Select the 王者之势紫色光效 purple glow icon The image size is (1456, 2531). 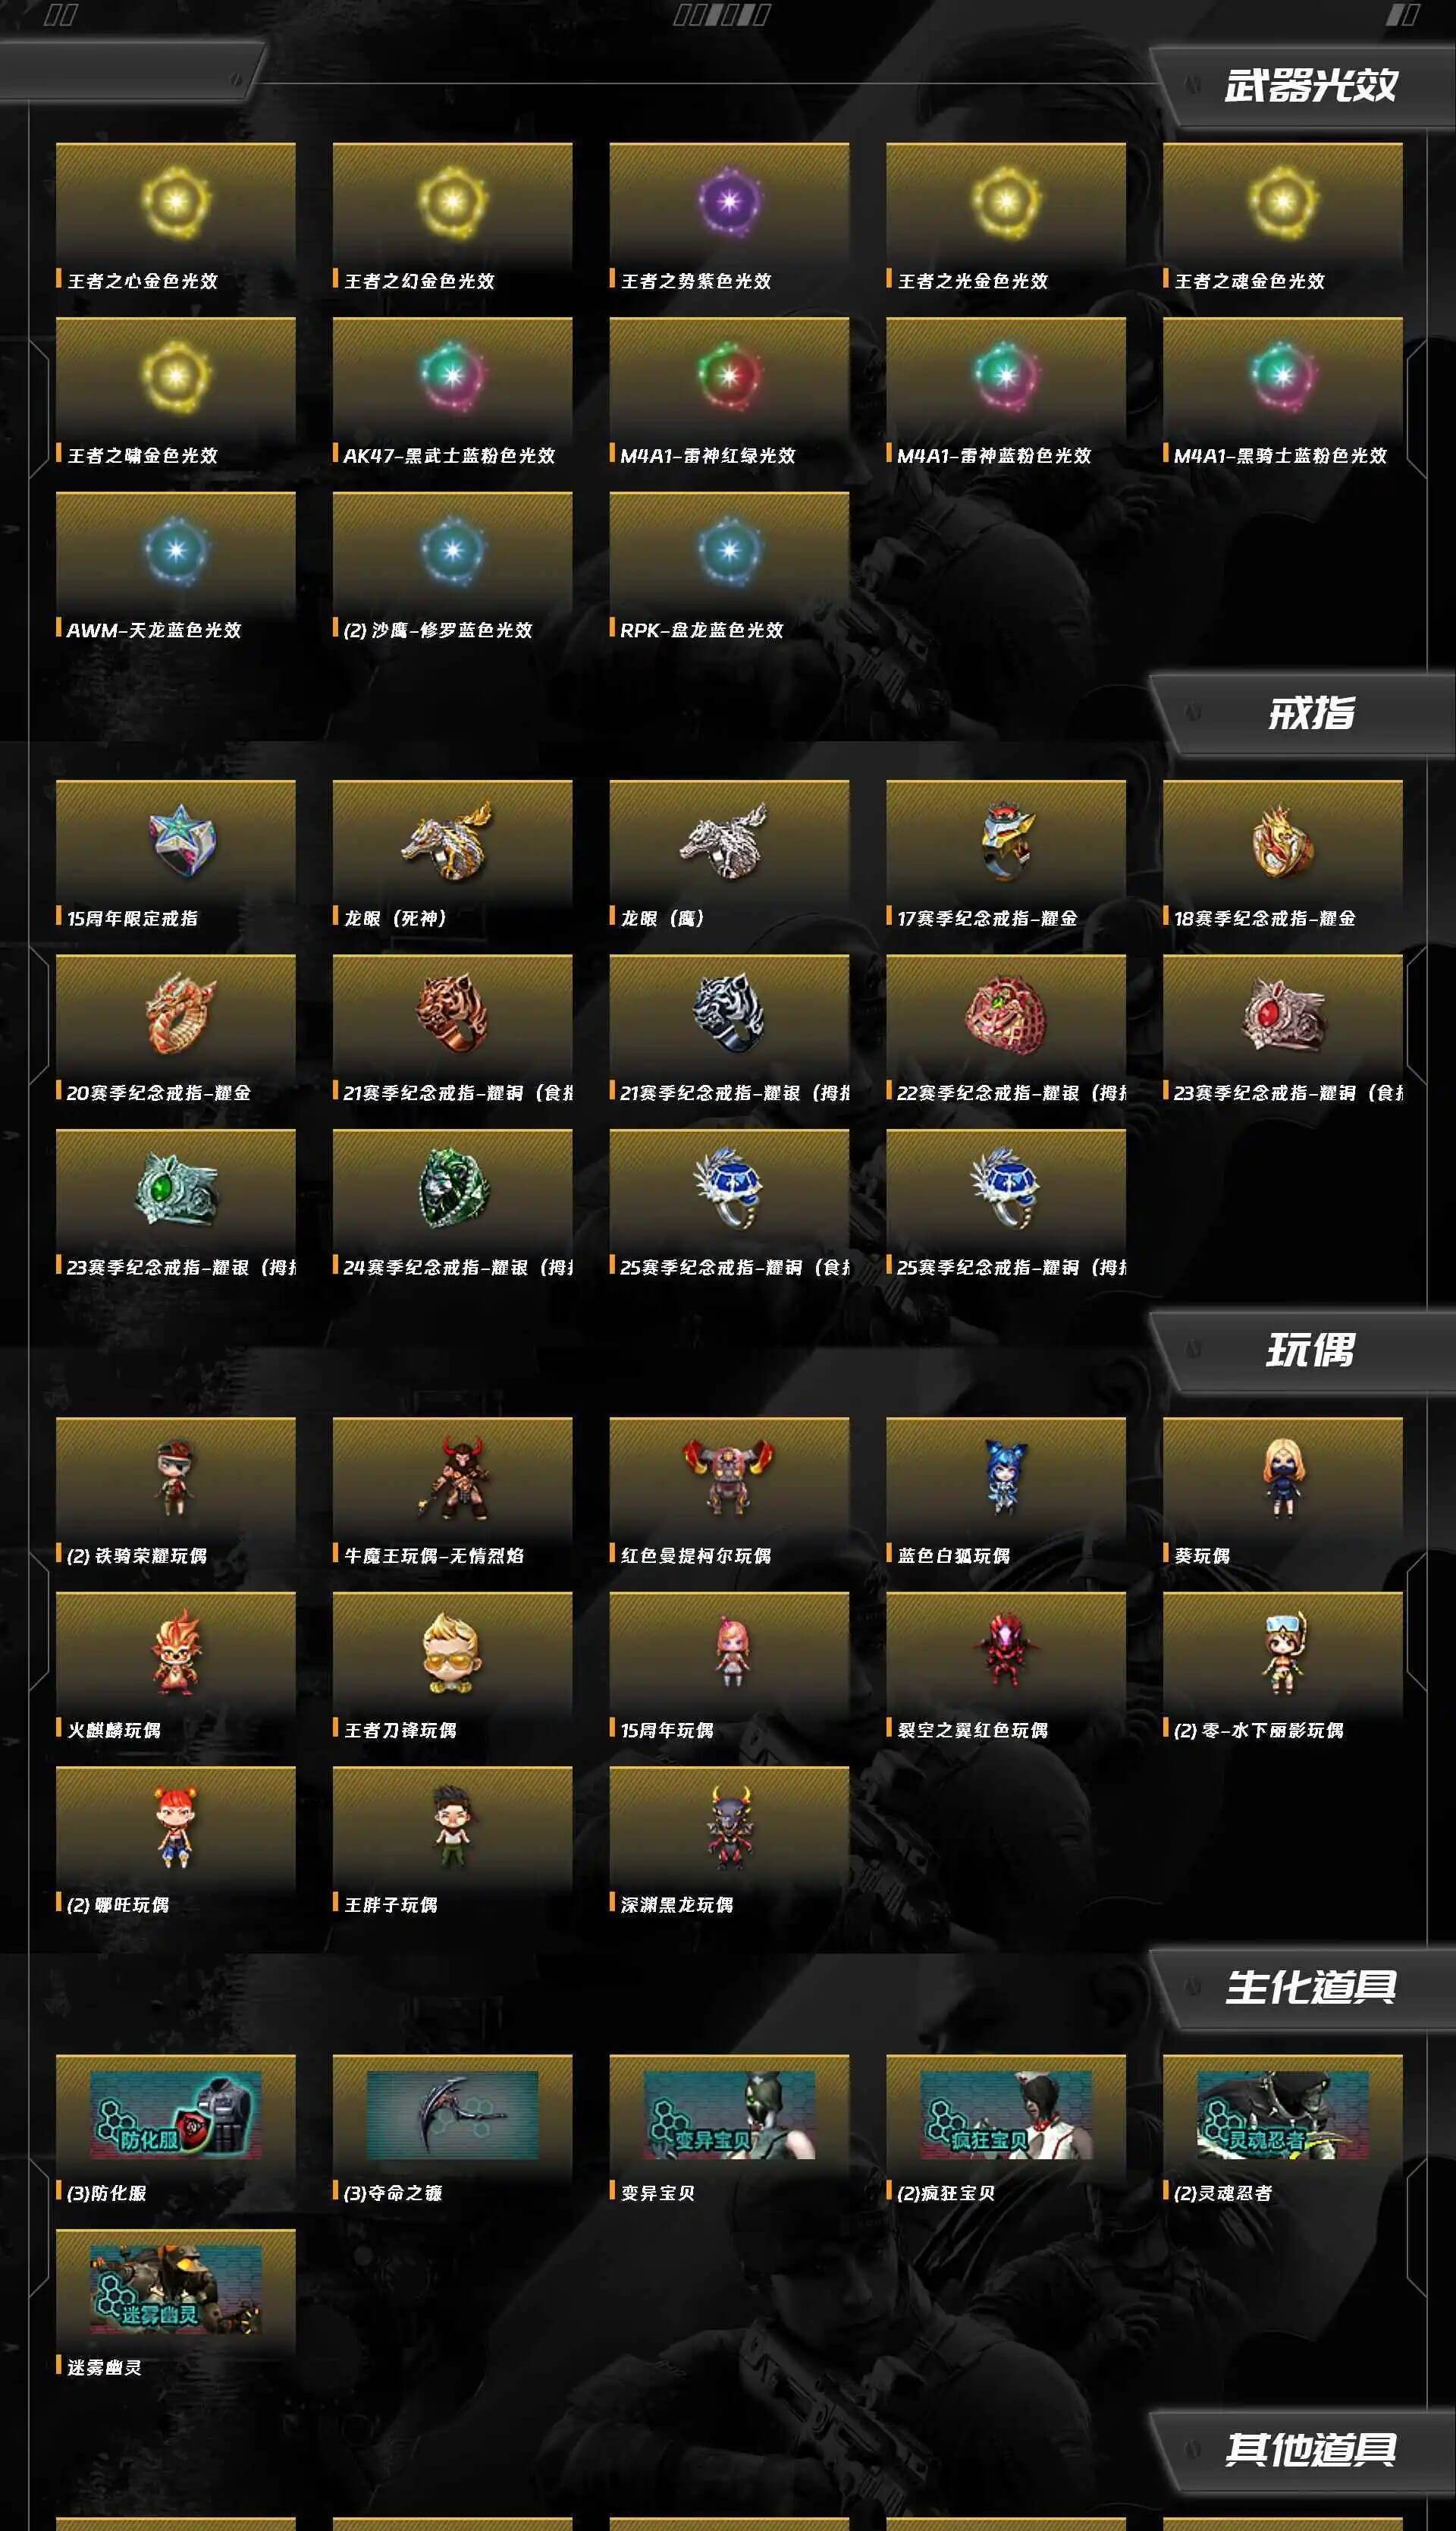coord(729,202)
